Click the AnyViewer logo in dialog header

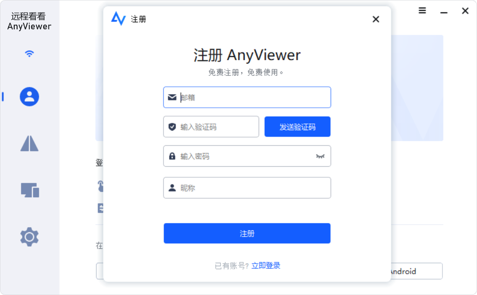tap(118, 18)
